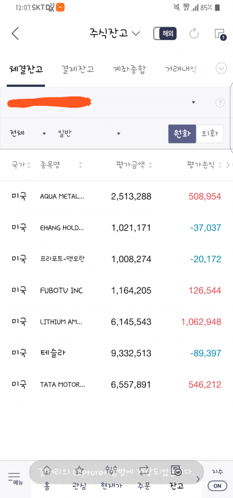233x498 pixels.
Task: Tap the back arrow icon
Action: pyautogui.click(x=15, y=33)
